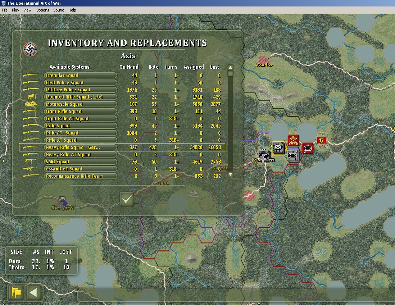395x305 pixels.
Task: Open the Play menu
Action: 15,10
